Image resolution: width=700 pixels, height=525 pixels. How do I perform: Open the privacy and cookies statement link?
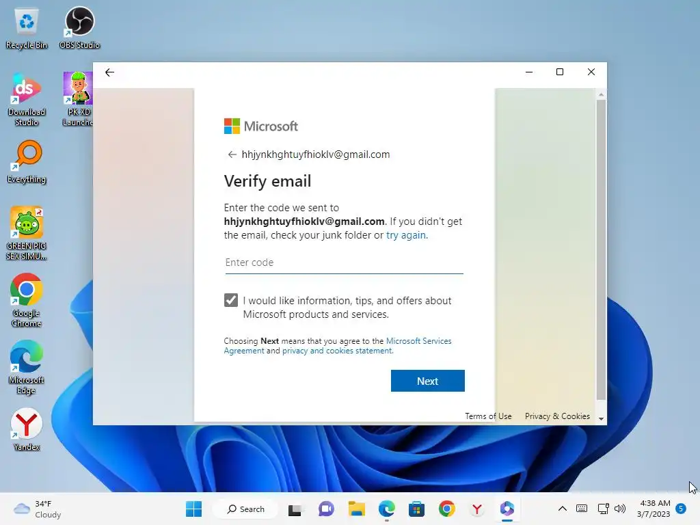point(337,351)
